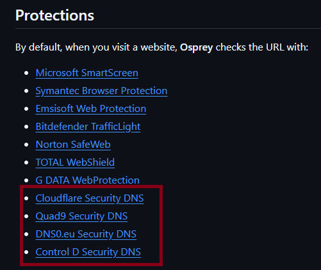Image resolution: width=321 pixels, height=270 pixels.
Task: Open the TOTAL WebShield link
Action: [x=75, y=163]
